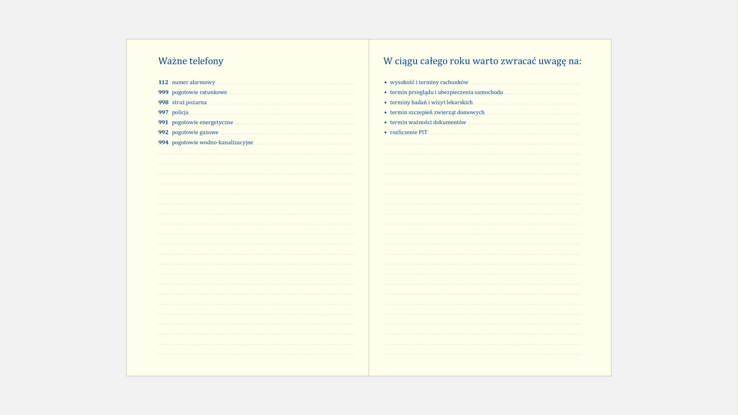Click the heading 'W ciągu całego roku warto zwracać uwagę na:'
Screen dimensions: 738x415
482,61
